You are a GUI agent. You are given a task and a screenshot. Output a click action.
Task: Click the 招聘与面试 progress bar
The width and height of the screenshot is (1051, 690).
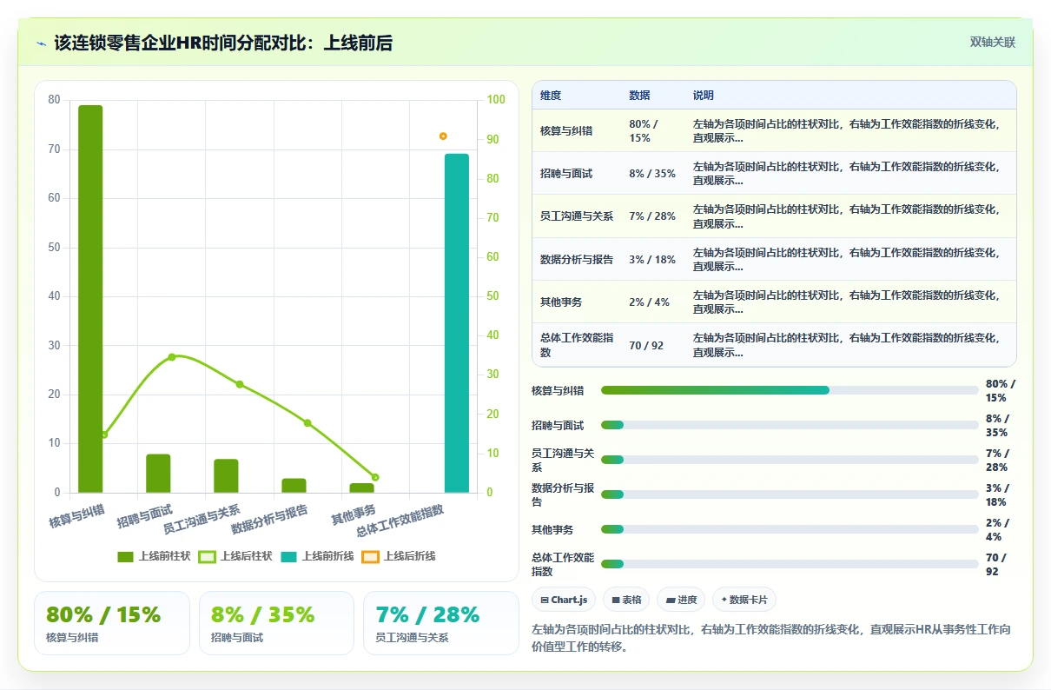pos(790,425)
